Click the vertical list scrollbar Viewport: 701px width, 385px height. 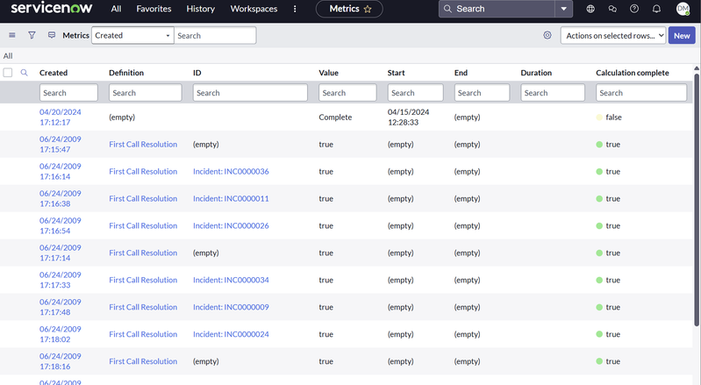pos(697,199)
